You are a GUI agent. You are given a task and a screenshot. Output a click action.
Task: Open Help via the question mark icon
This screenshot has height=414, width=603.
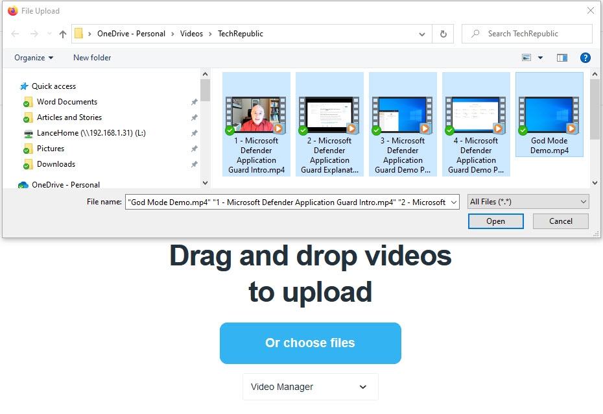click(585, 58)
